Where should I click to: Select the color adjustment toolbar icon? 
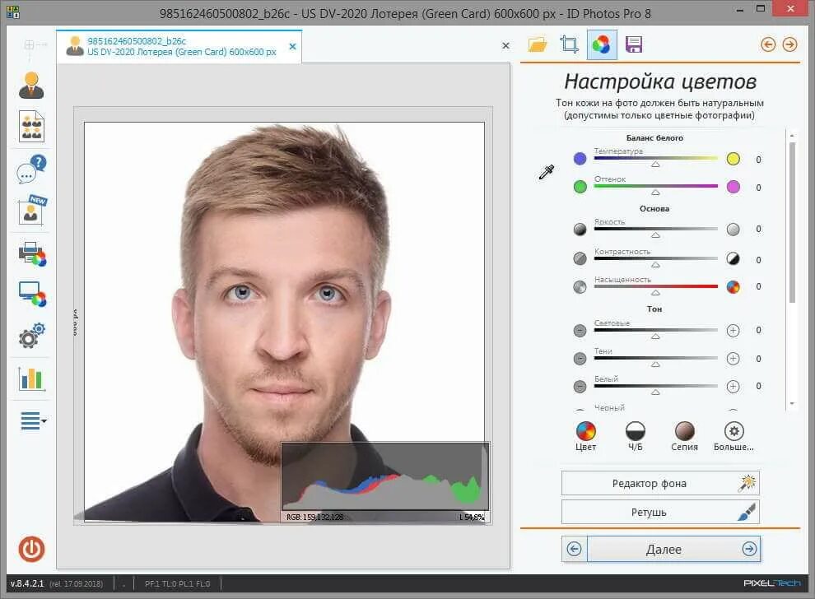click(602, 44)
